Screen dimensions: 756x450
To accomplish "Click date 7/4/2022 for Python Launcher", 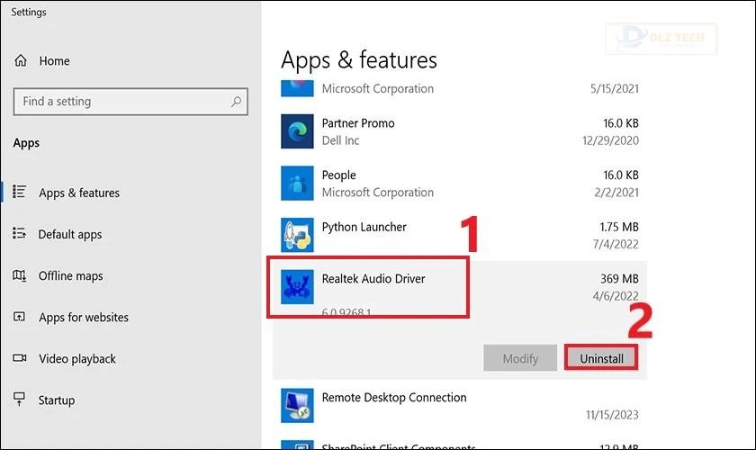I will 616,244.
